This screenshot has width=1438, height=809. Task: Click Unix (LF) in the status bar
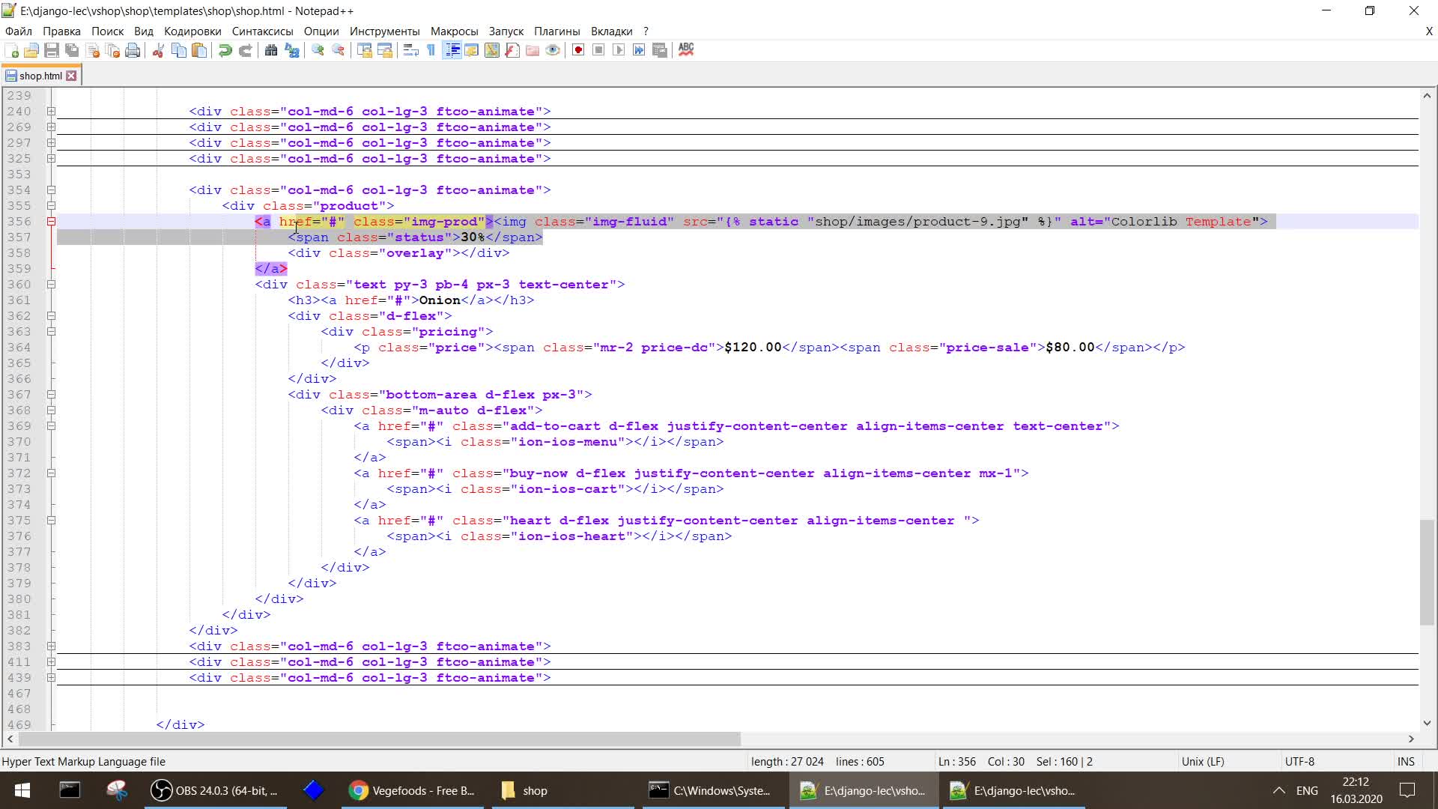tap(1203, 761)
